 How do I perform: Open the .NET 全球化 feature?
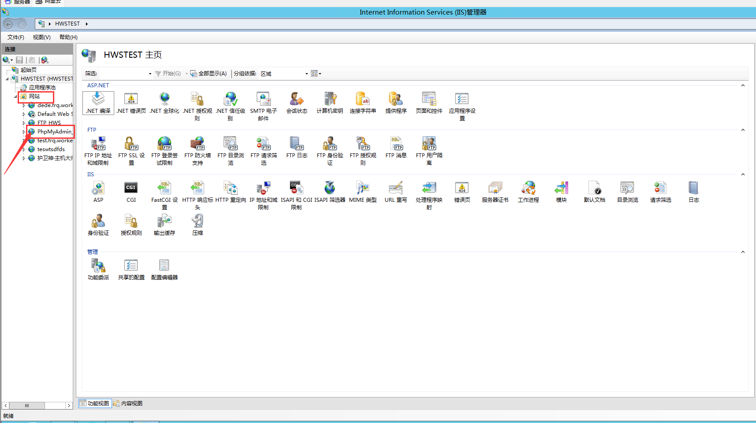pyautogui.click(x=164, y=100)
